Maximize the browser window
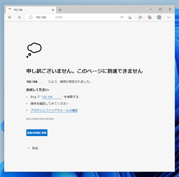This screenshot has width=179, height=177. click(160, 9)
